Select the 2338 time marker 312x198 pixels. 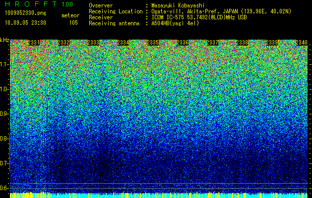point(242,42)
